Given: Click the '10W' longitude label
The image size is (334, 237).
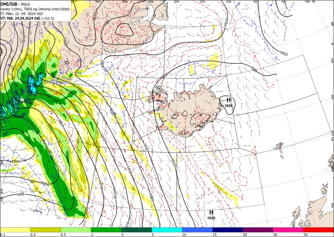Looking at the screenshot, I should pos(228,2).
